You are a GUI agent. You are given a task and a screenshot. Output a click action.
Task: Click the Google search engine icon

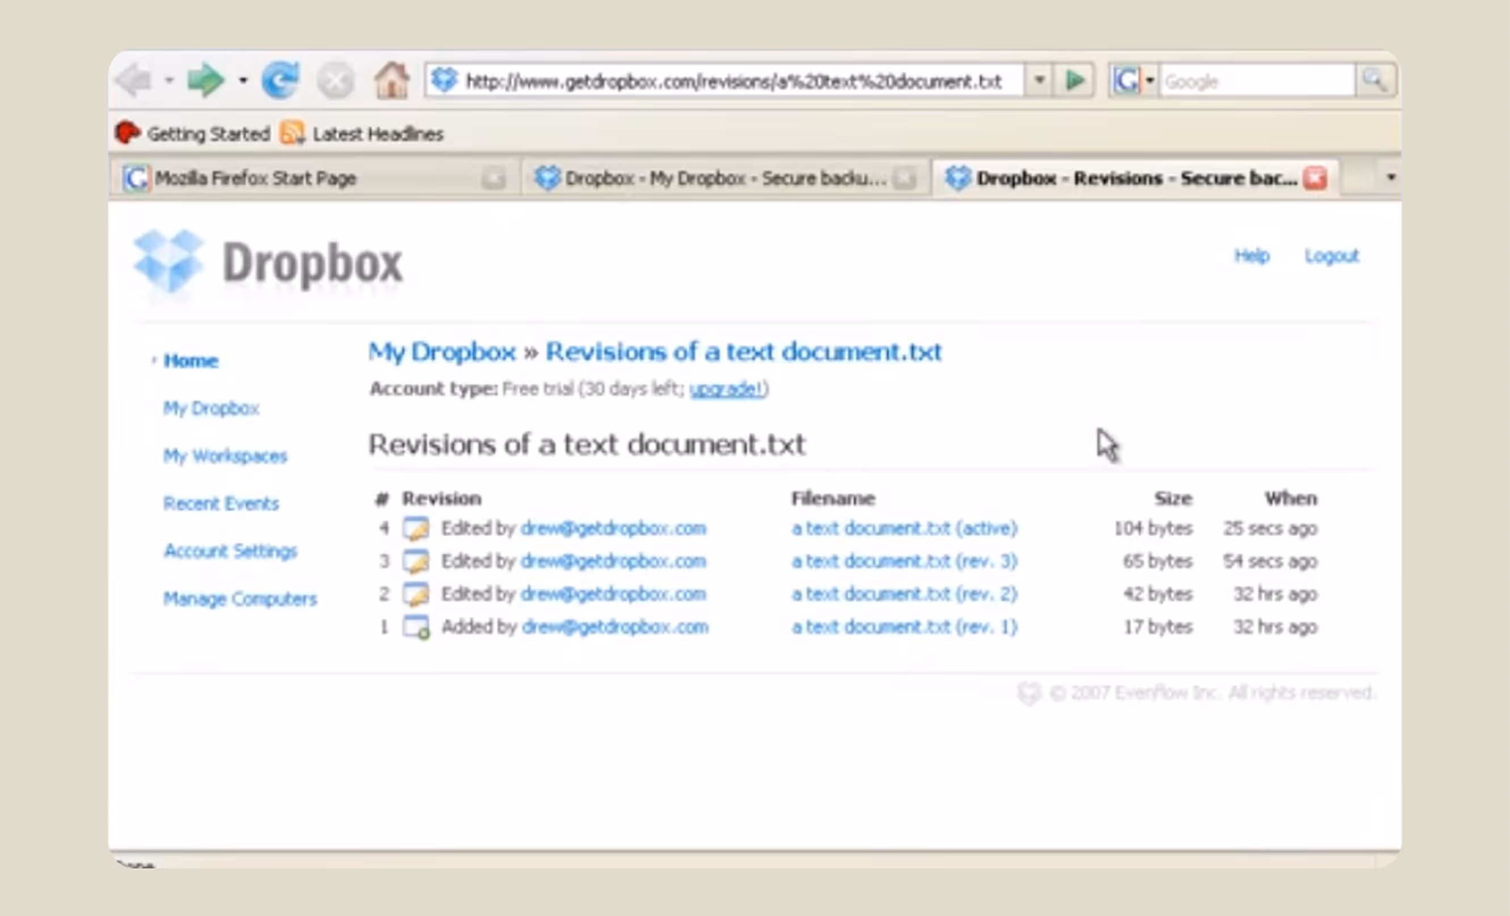coord(1127,80)
